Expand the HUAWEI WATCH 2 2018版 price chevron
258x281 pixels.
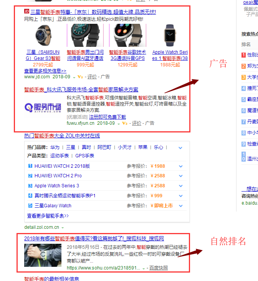[x=180, y=166]
